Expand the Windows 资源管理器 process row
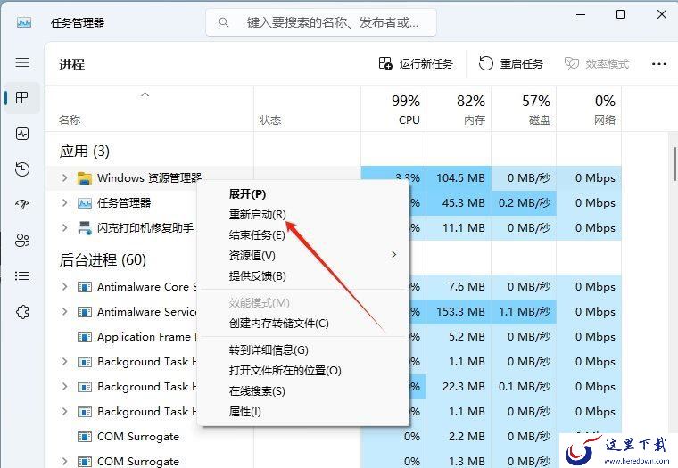 pos(64,177)
